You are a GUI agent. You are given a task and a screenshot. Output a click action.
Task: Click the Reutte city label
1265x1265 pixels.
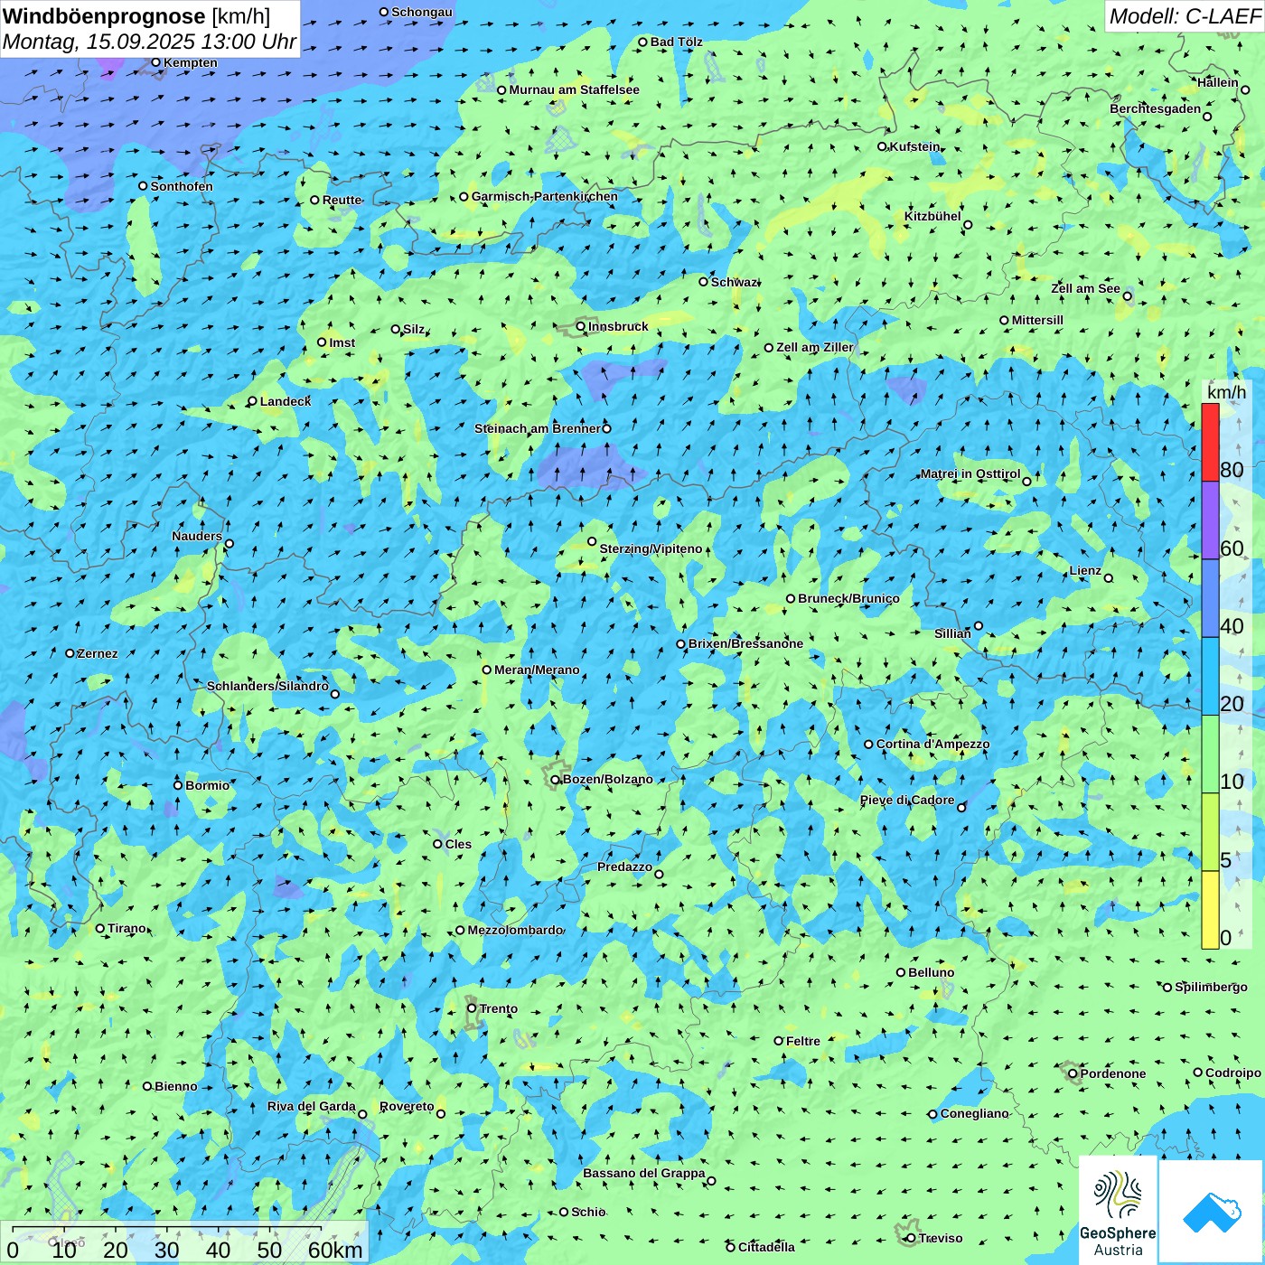coord(342,200)
